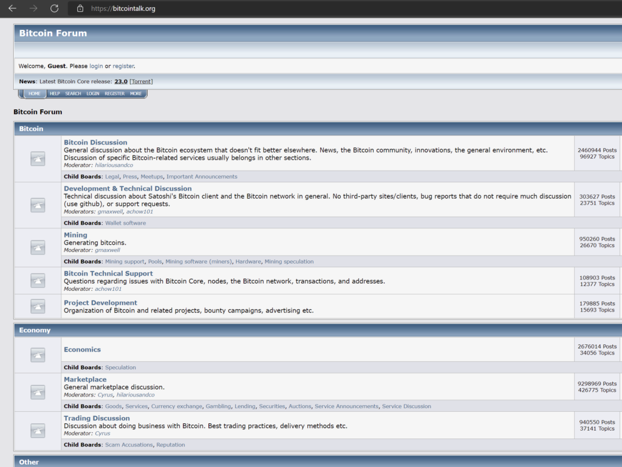The width and height of the screenshot is (622, 467).
Task: Follow the login link in welcome message
Action: click(x=96, y=66)
